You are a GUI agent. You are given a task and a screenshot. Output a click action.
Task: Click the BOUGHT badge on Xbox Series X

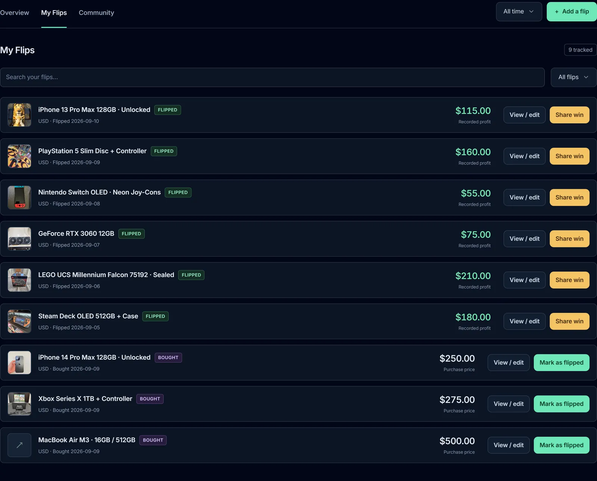point(150,399)
